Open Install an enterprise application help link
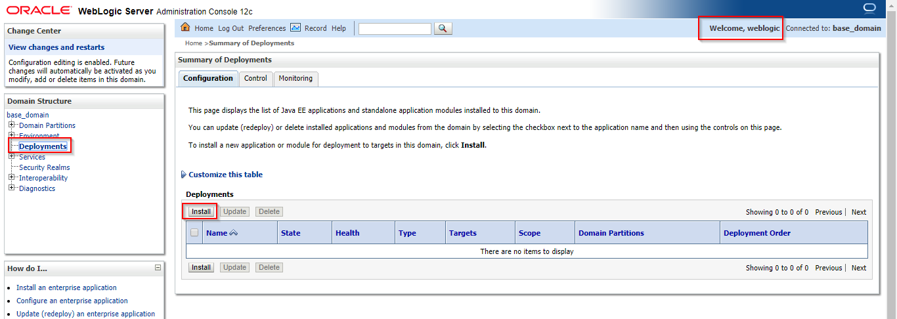Screen dimensions: 897x319 66,287
